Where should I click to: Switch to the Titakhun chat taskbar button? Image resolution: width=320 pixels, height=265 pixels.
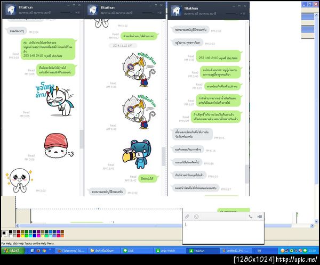tap(202, 251)
